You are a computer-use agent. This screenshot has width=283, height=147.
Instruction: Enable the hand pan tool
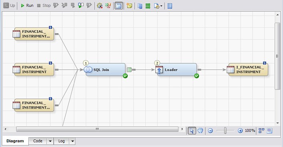click(200, 131)
